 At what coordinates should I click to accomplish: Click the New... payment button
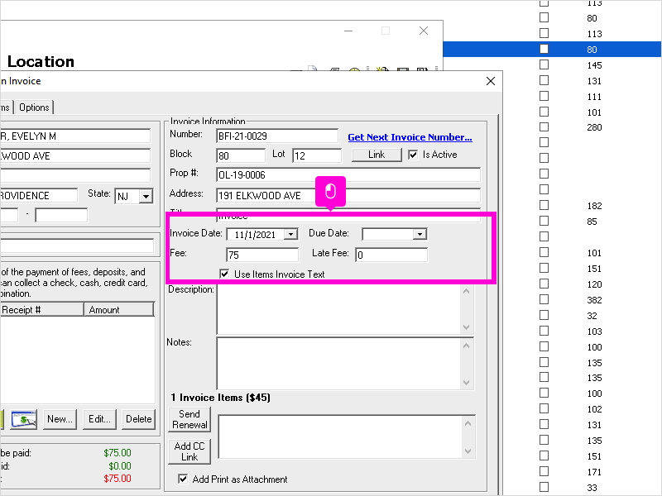pyautogui.click(x=60, y=419)
